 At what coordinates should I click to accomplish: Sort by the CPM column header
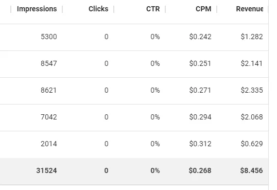click(x=203, y=9)
